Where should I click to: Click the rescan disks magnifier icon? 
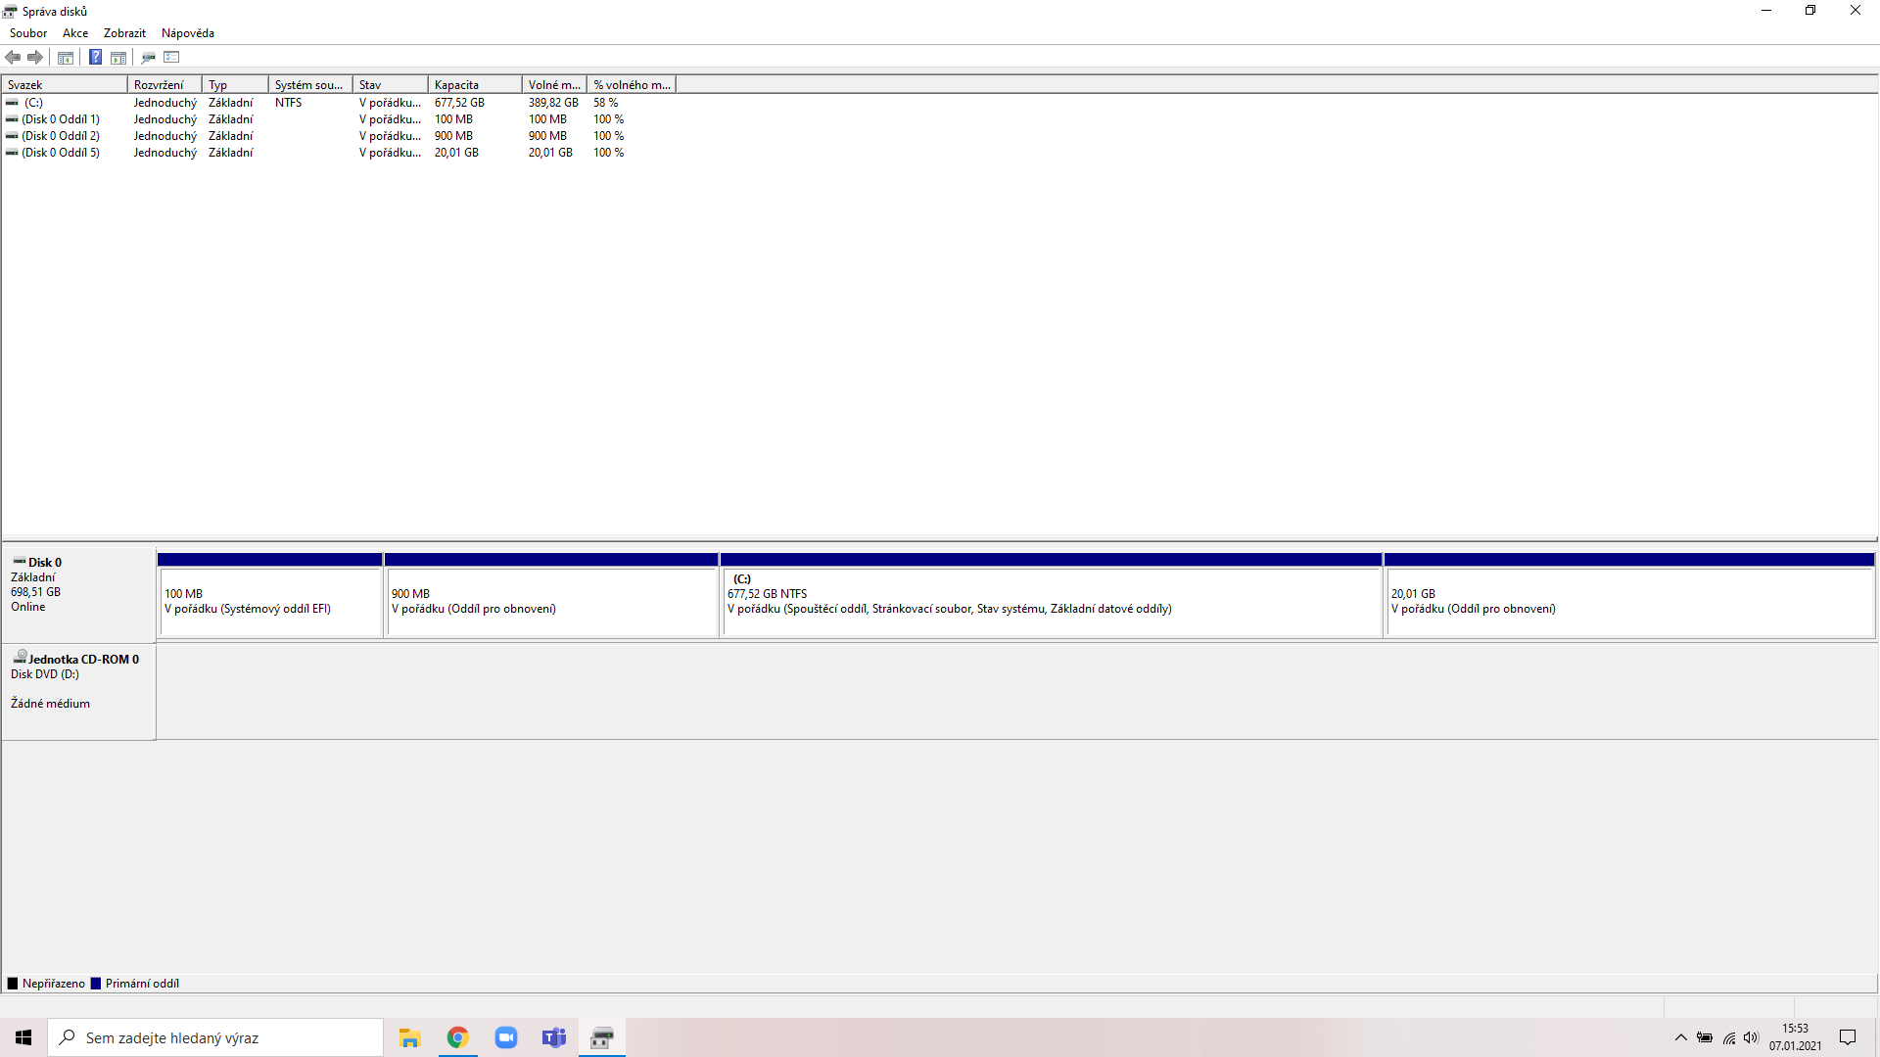pos(148,58)
